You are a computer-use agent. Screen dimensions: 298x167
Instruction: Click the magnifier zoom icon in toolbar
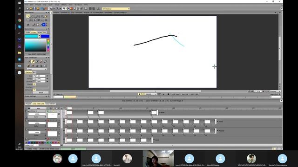pos(57,8)
